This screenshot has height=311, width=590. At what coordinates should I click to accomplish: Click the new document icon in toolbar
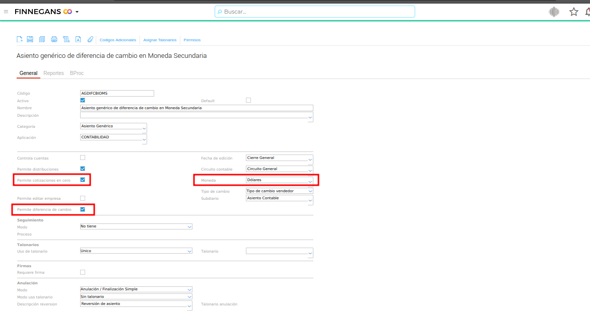pyautogui.click(x=20, y=40)
